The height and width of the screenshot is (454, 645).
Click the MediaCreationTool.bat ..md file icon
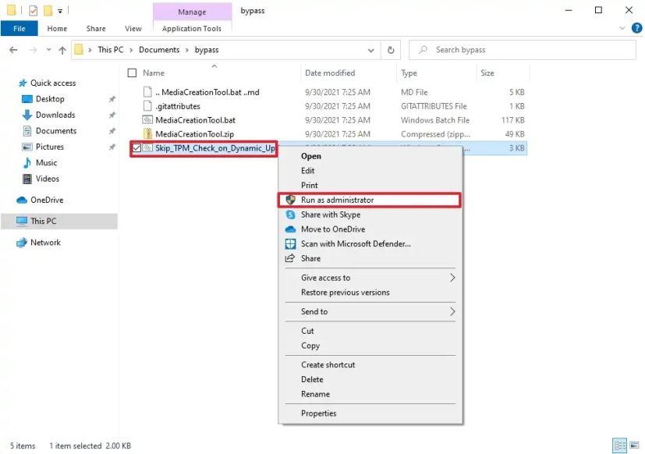(x=147, y=92)
